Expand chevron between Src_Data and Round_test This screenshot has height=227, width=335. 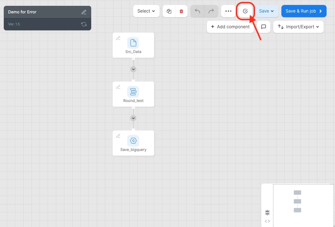point(133,69)
